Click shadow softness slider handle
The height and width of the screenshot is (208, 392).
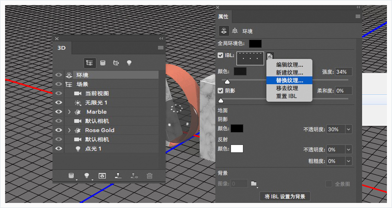click(x=221, y=100)
